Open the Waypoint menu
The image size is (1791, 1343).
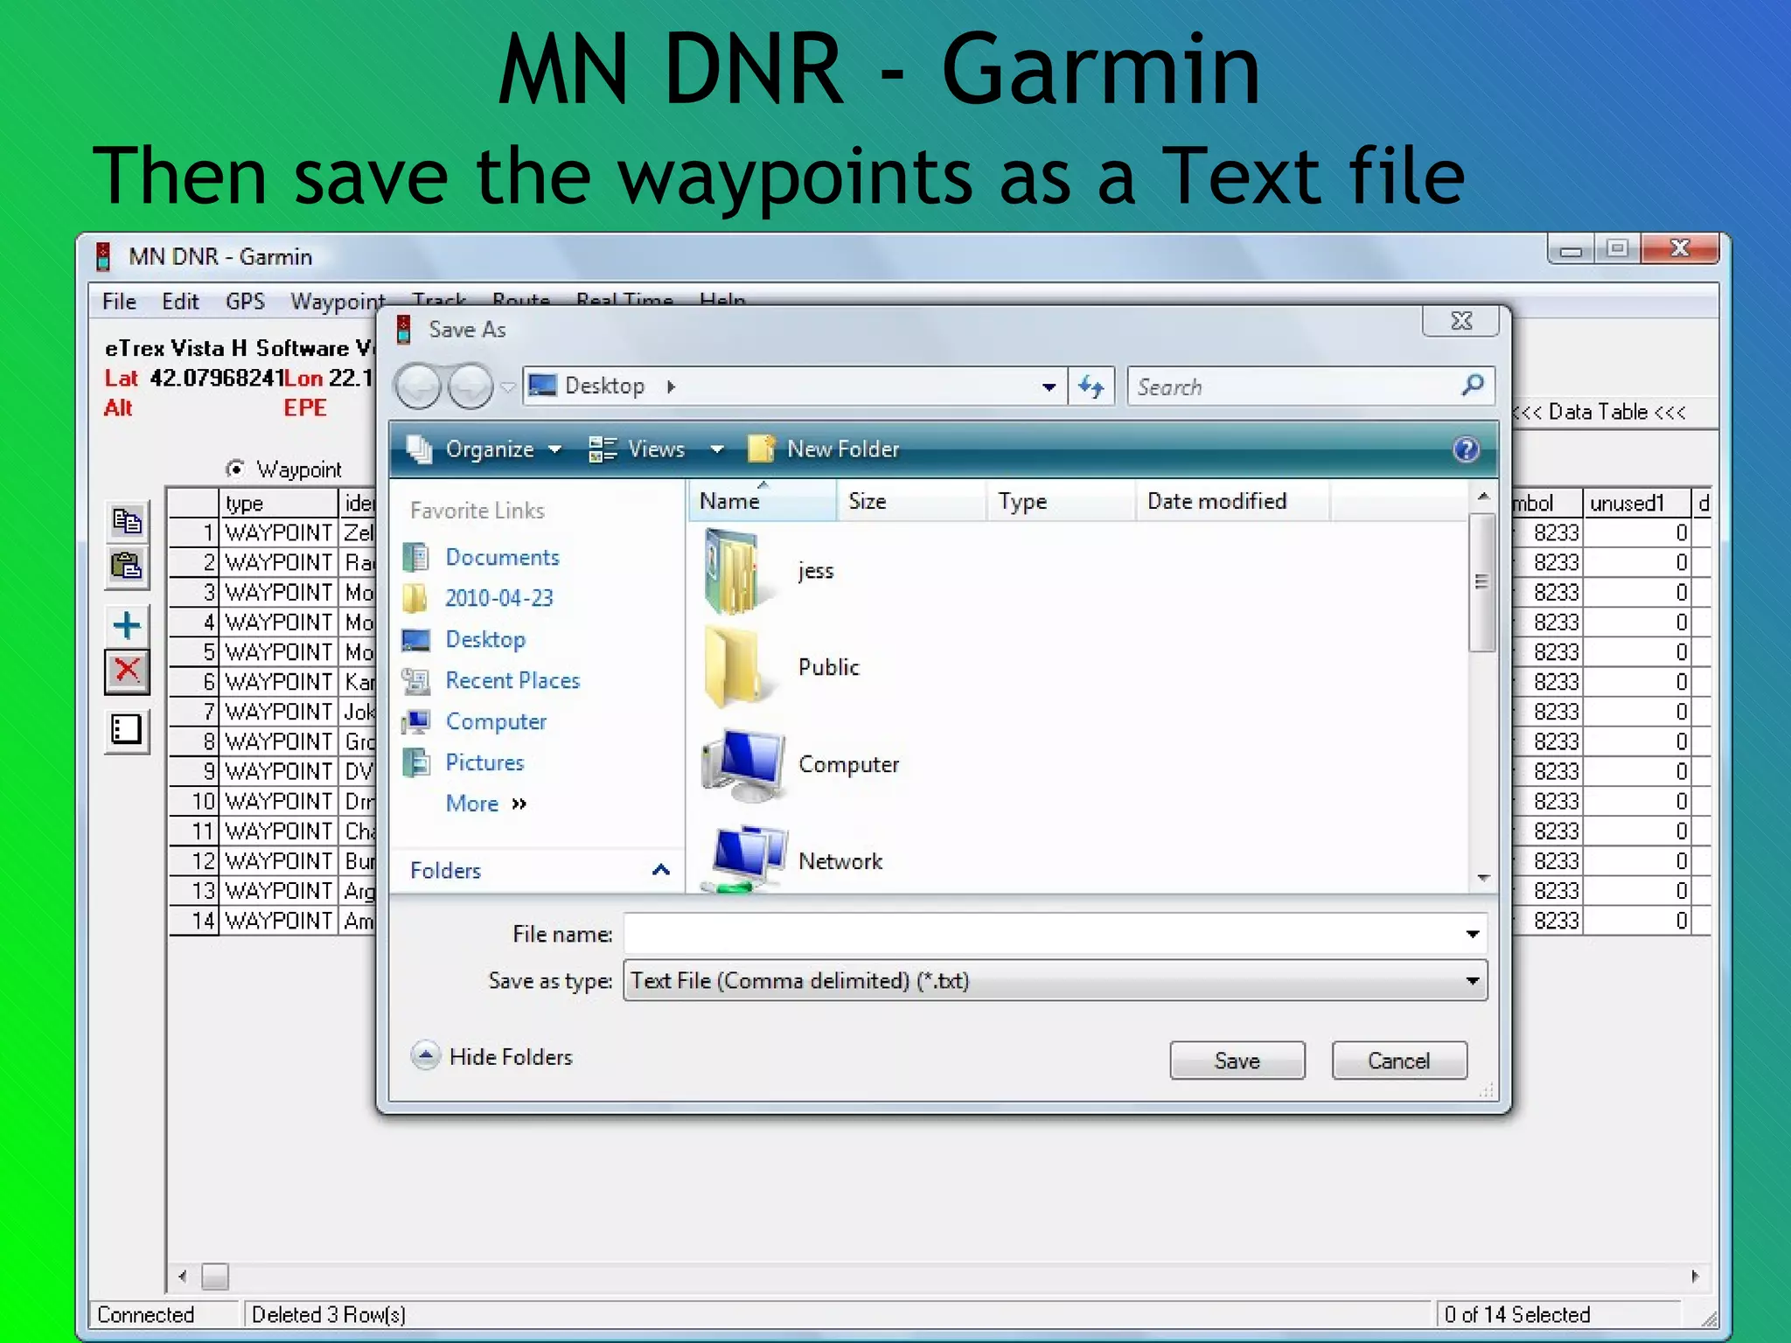pos(338,302)
